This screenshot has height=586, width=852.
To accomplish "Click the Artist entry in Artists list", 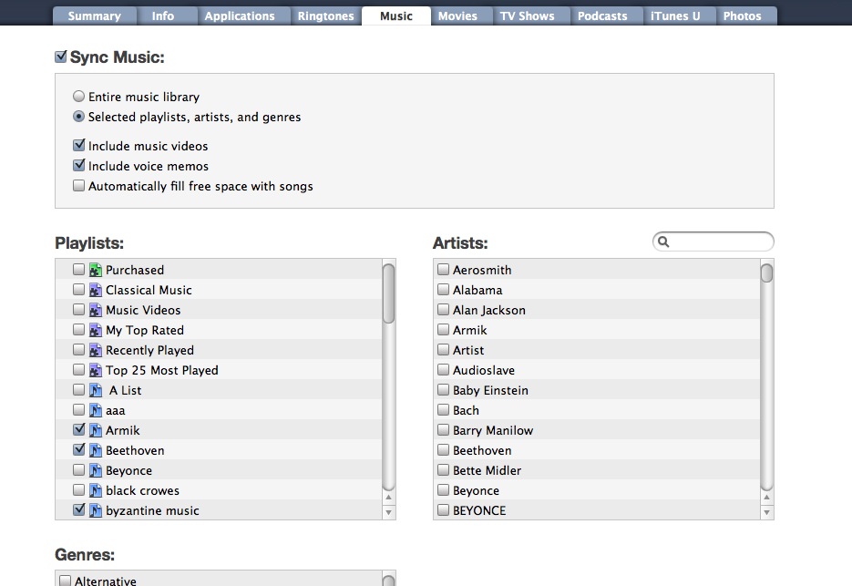I will coord(468,350).
